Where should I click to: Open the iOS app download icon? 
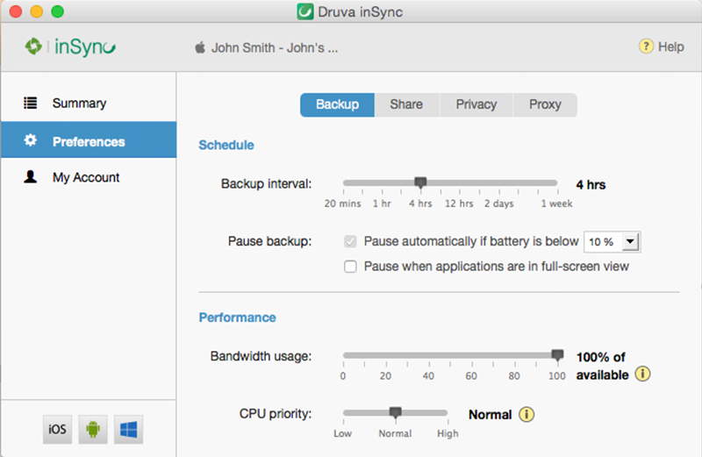click(x=57, y=429)
